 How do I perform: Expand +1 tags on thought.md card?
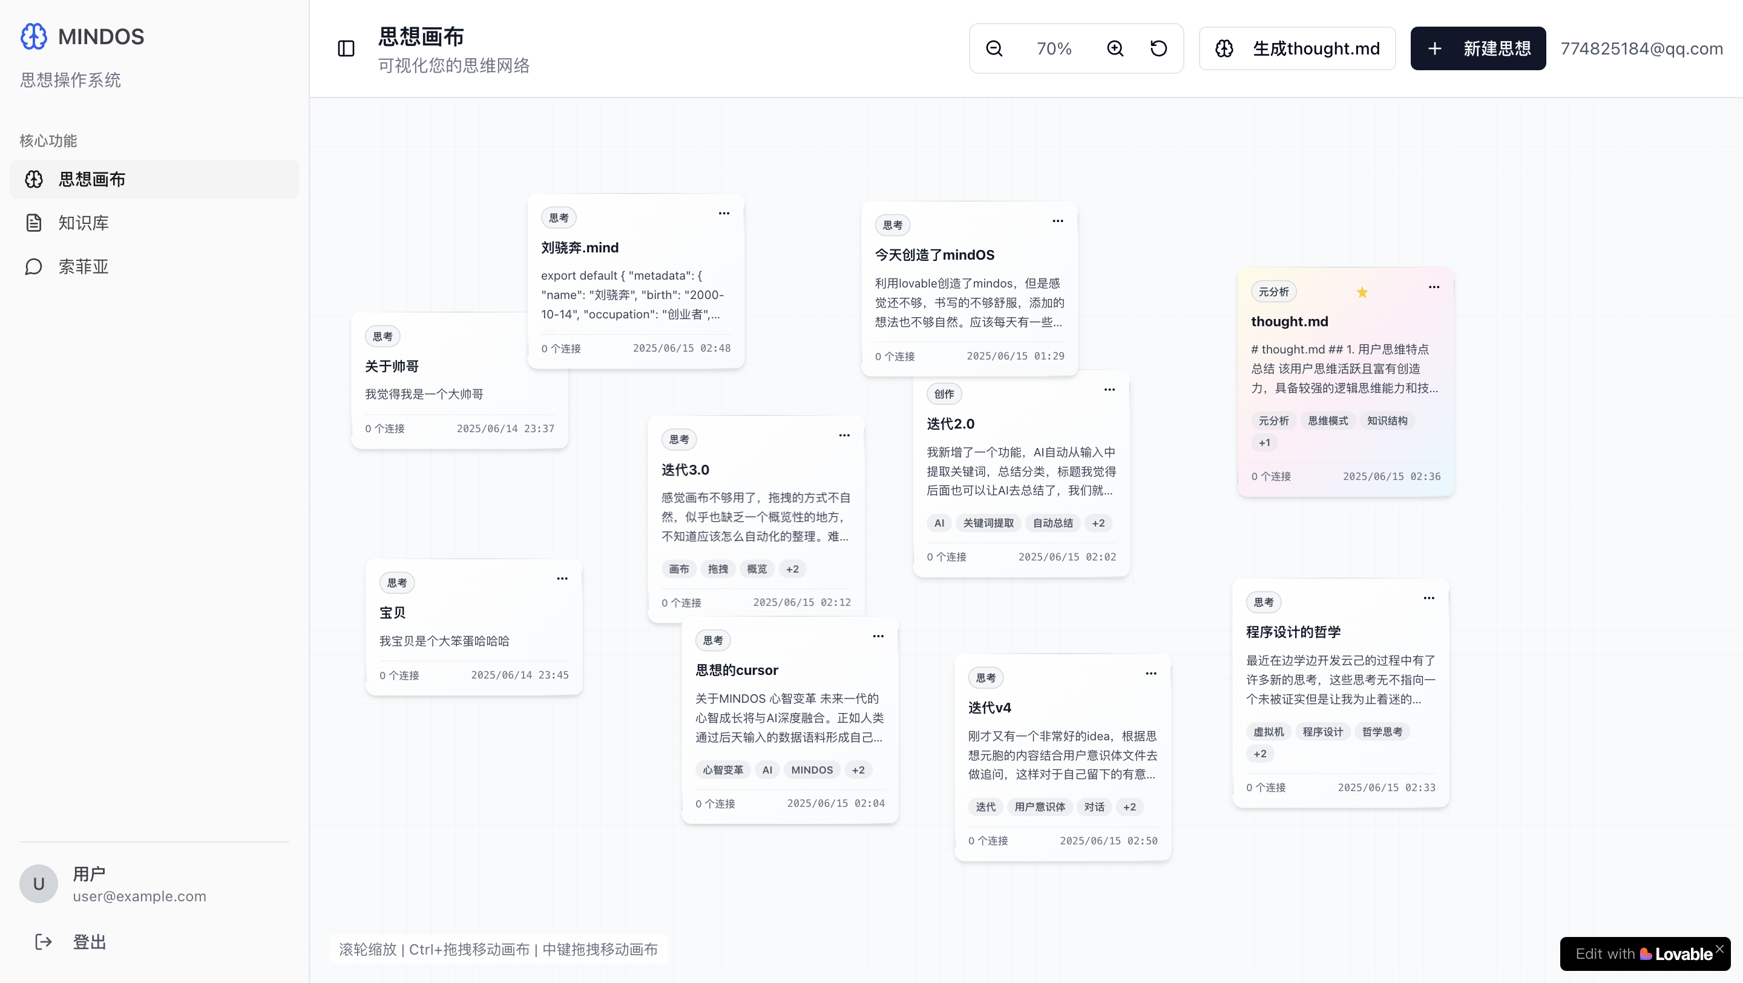[1265, 442]
